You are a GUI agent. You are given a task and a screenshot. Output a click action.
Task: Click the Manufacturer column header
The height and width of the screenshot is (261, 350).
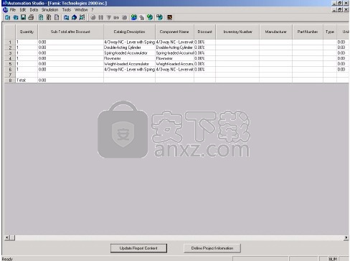pyautogui.click(x=275, y=32)
